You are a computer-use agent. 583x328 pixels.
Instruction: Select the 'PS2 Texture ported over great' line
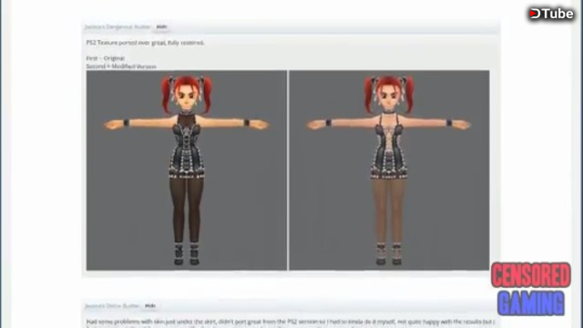145,43
